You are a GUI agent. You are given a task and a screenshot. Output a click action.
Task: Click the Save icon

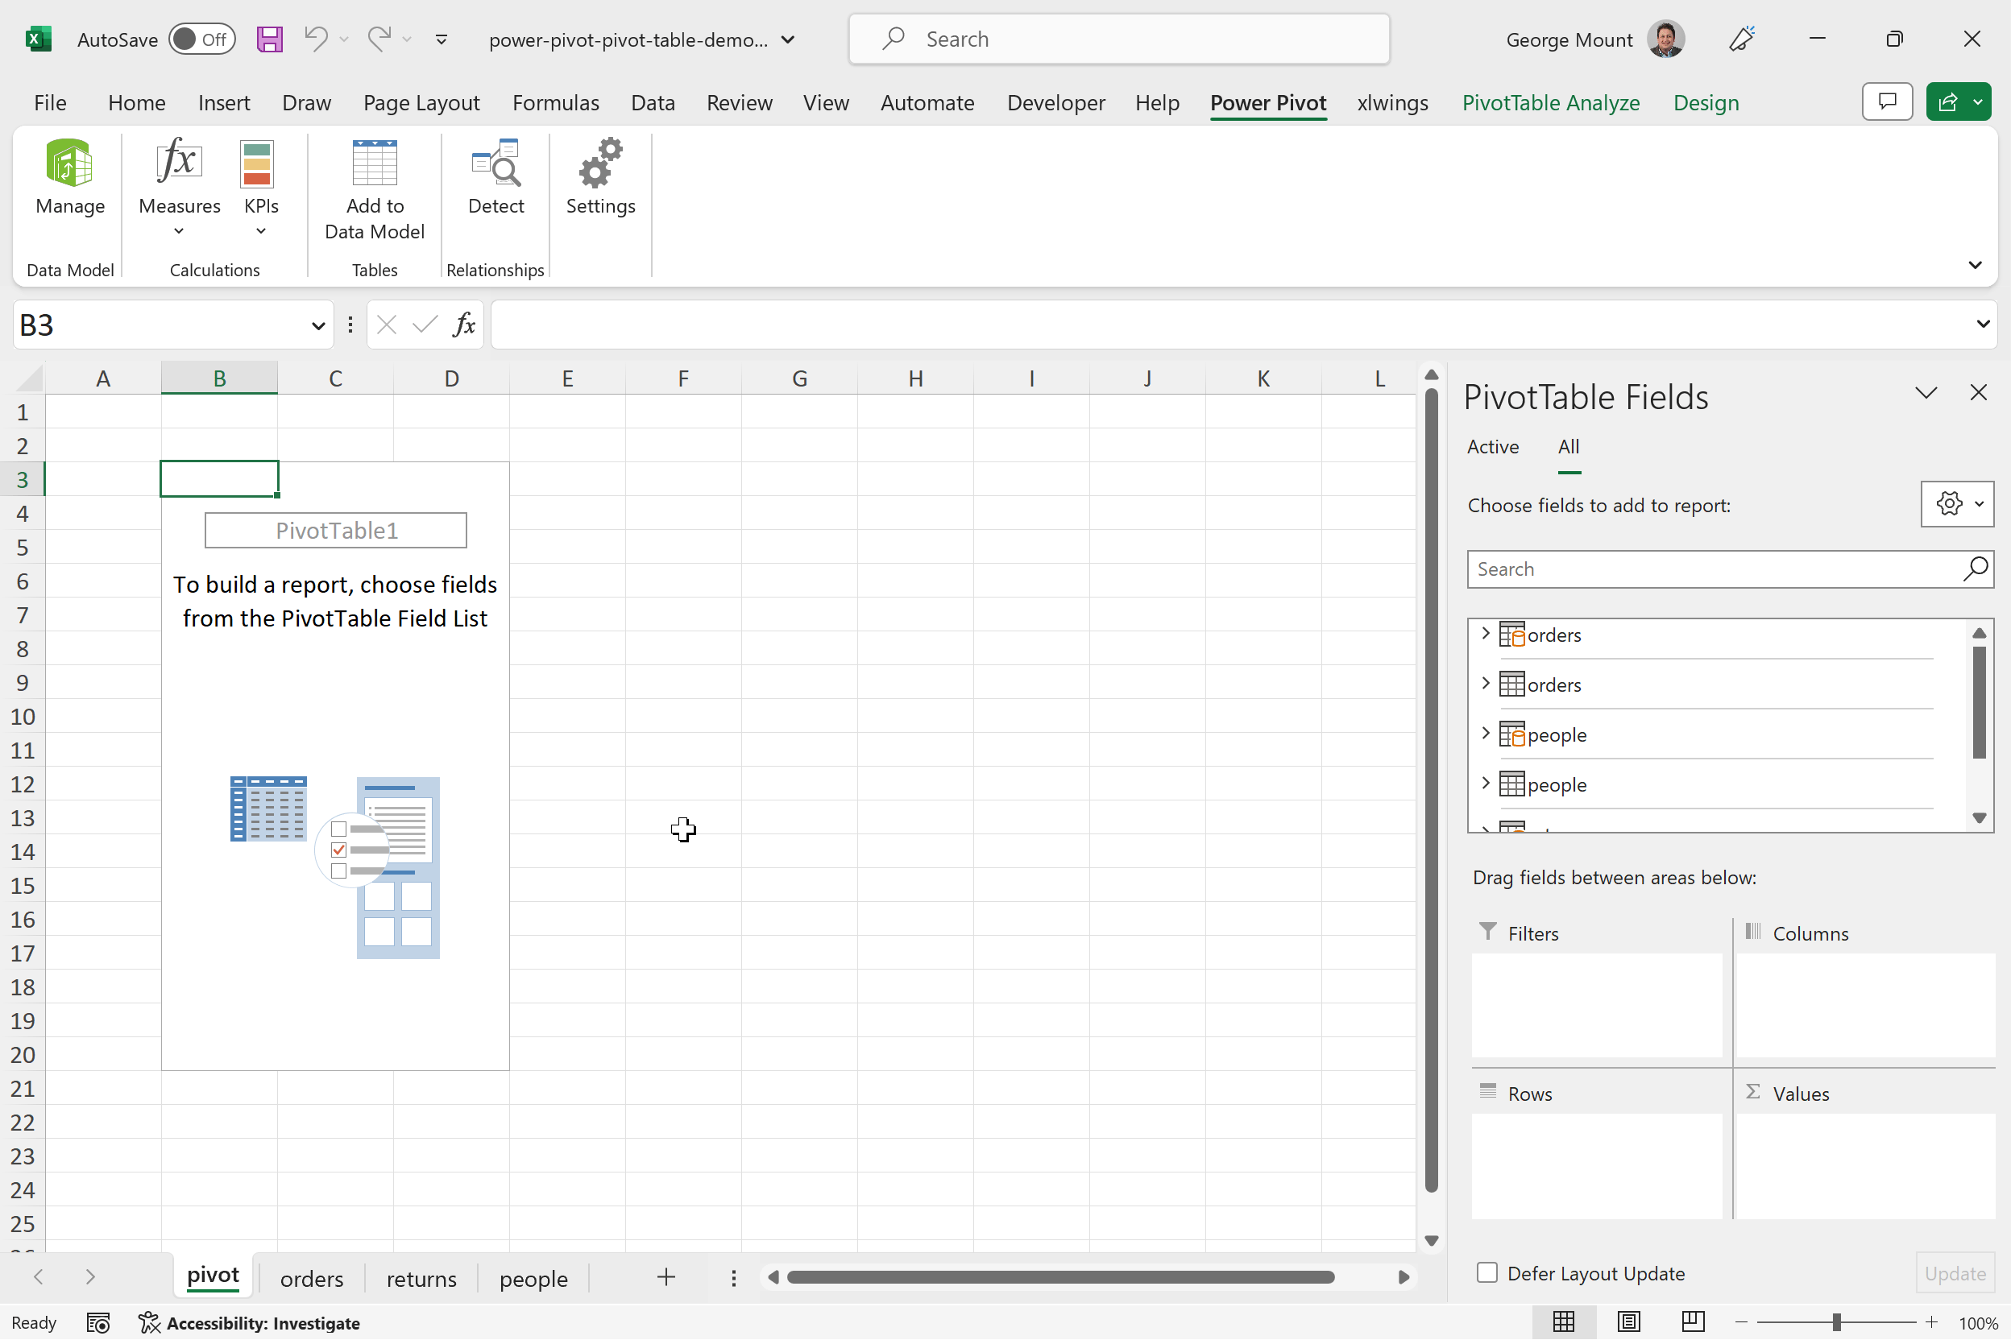pyautogui.click(x=269, y=39)
